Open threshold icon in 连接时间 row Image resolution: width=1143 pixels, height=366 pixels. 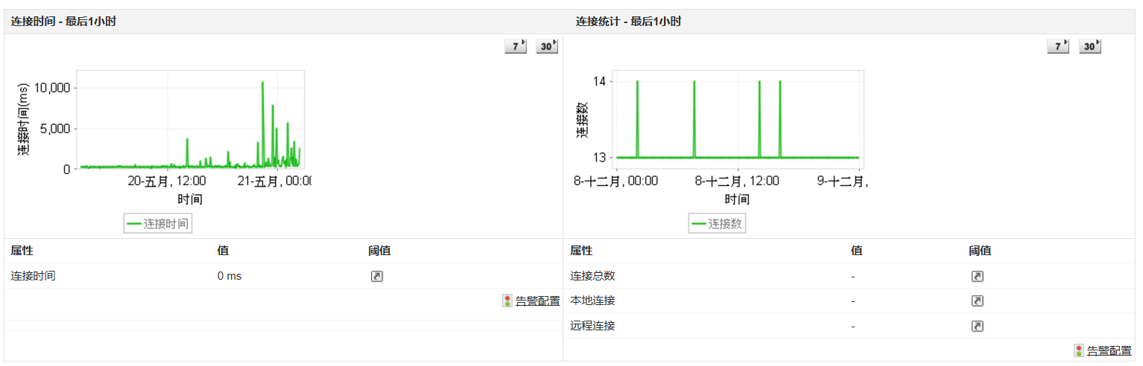point(377,277)
